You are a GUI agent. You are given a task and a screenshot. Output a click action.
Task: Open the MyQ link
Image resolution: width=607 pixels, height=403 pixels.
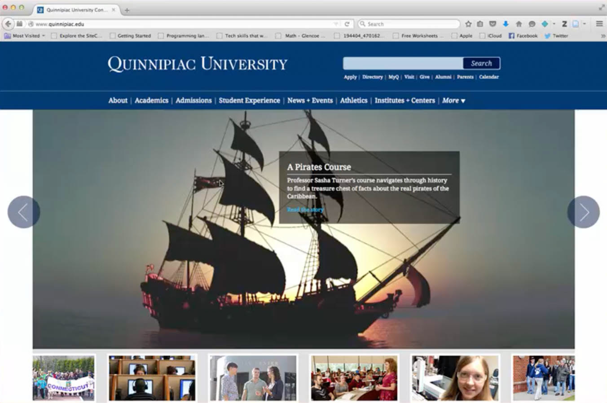393,77
